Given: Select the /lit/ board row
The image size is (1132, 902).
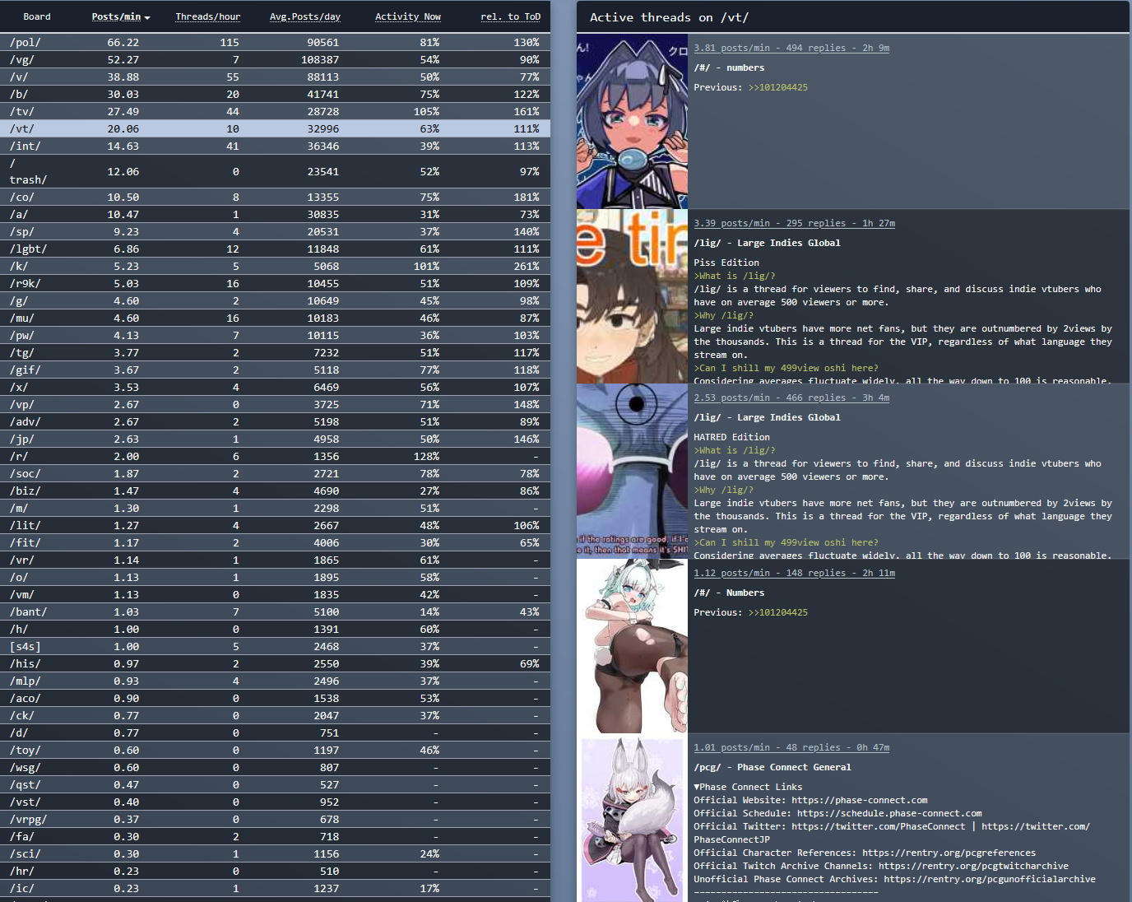Looking at the screenshot, I should [x=275, y=525].
